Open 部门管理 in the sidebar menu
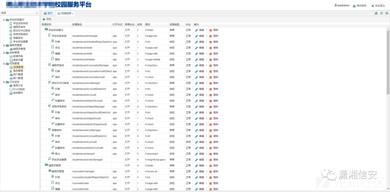390x192 pixels. point(18,78)
